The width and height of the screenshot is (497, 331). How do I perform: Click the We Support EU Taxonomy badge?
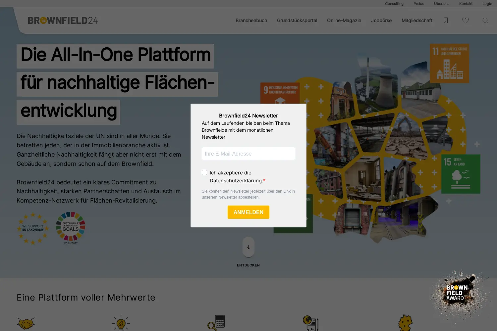(33, 228)
